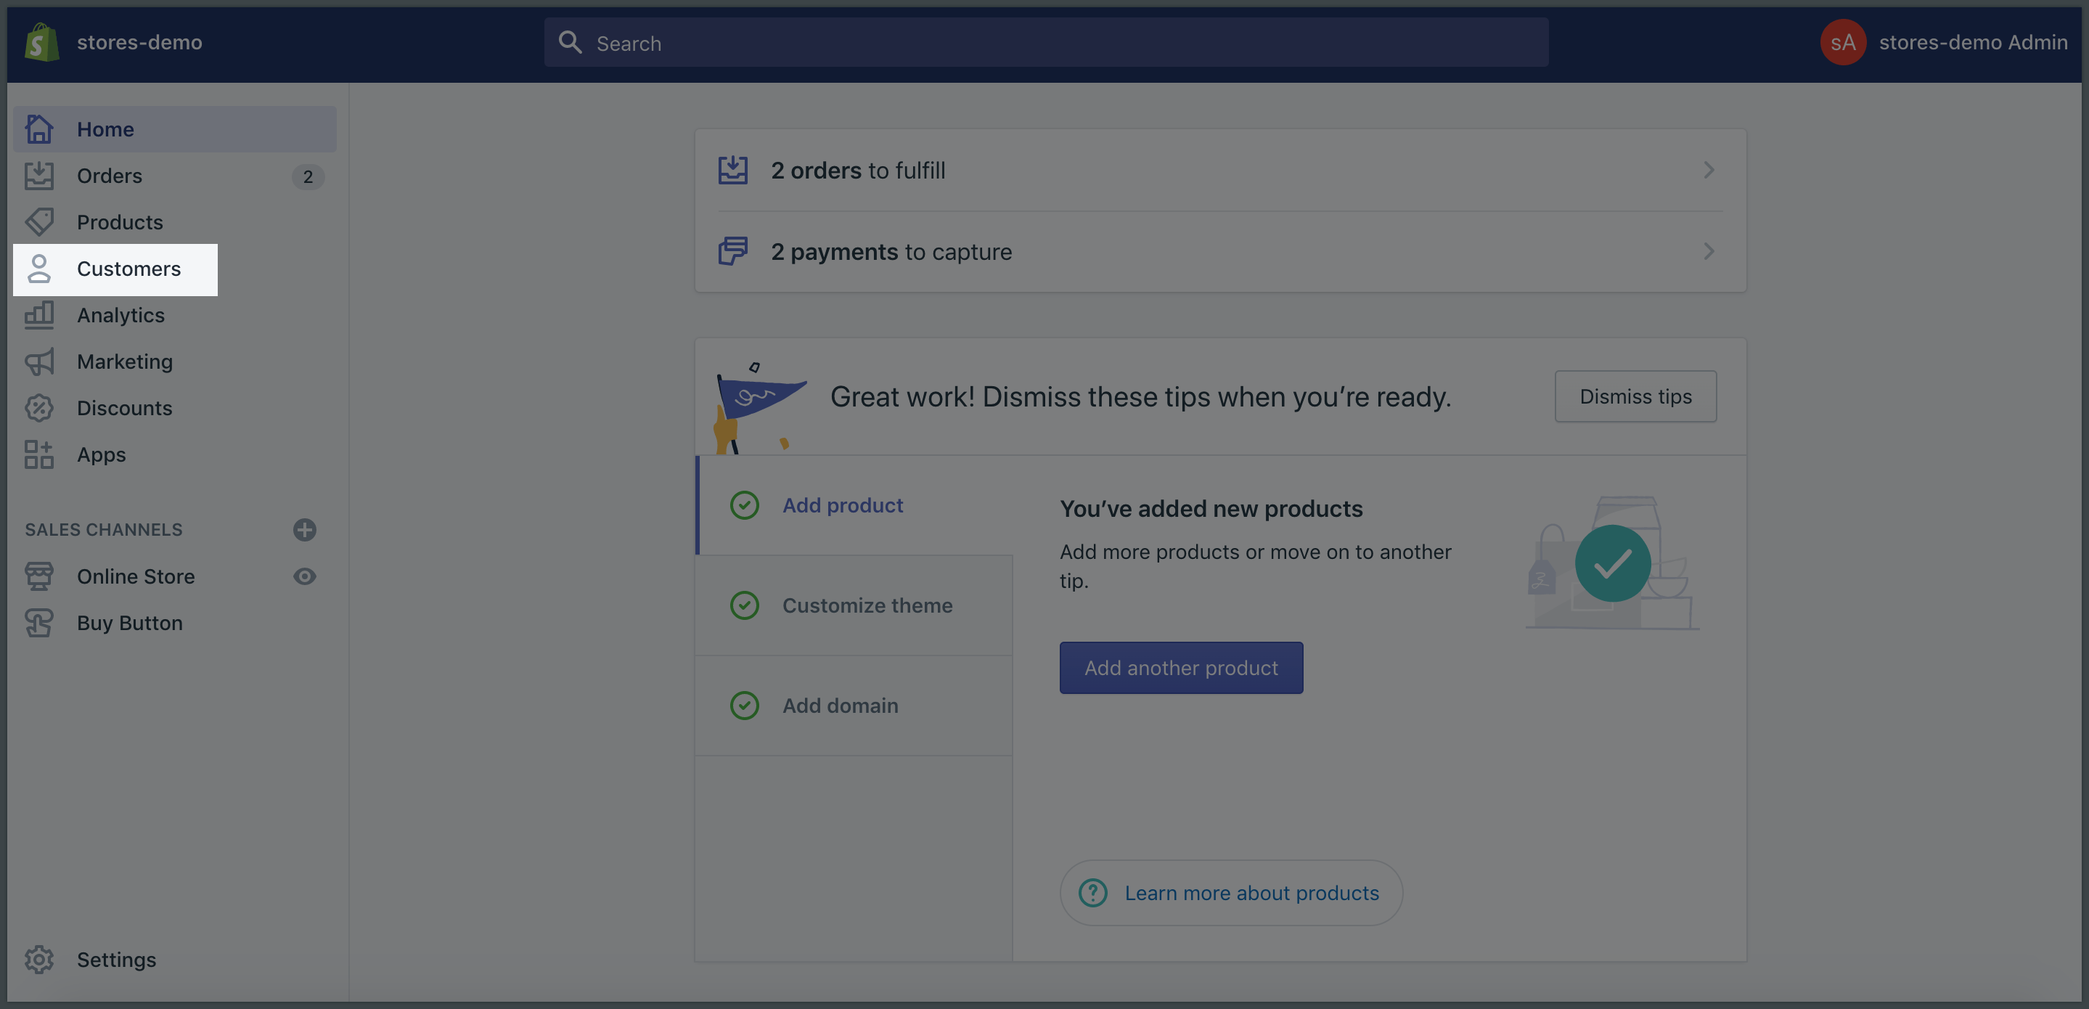View online store using eye icon

tap(305, 576)
